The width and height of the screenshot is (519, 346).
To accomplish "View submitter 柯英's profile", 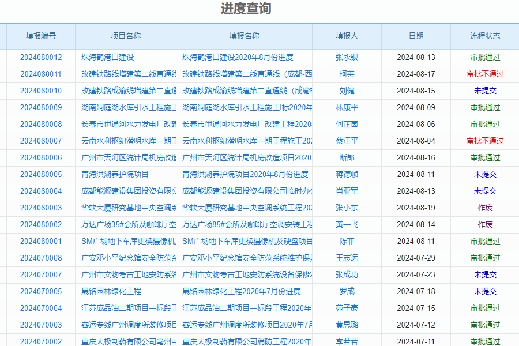I will point(348,74).
